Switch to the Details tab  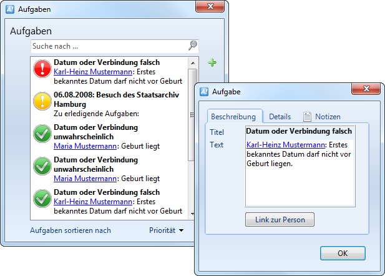280,117
